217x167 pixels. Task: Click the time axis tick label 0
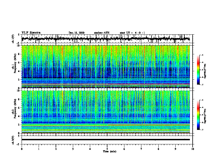22,149
